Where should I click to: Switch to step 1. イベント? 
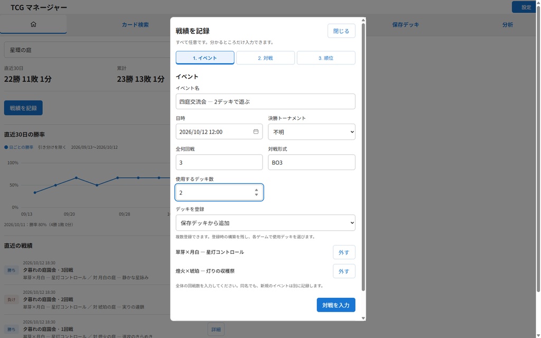(205, 58)
